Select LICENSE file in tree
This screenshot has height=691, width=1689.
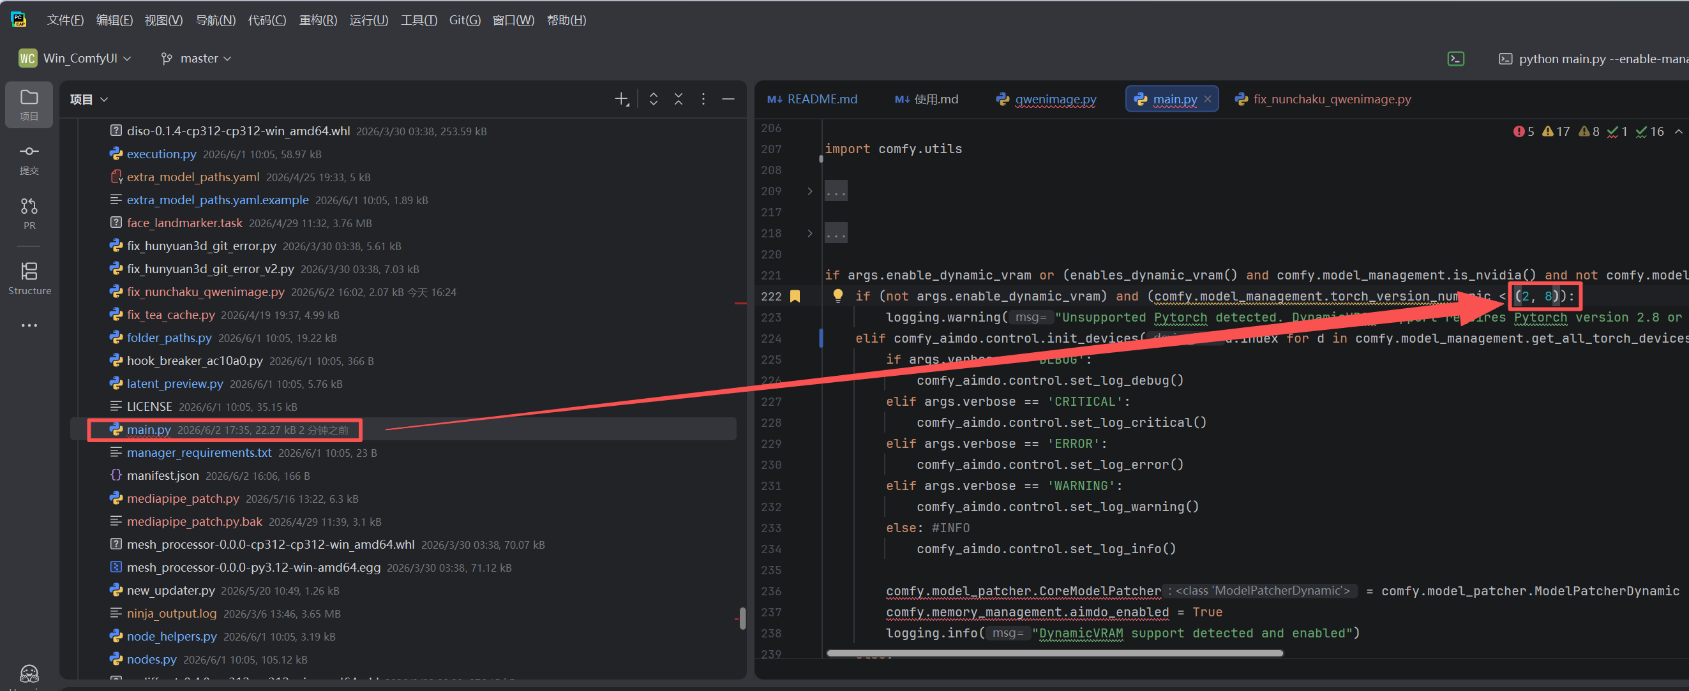149,406
